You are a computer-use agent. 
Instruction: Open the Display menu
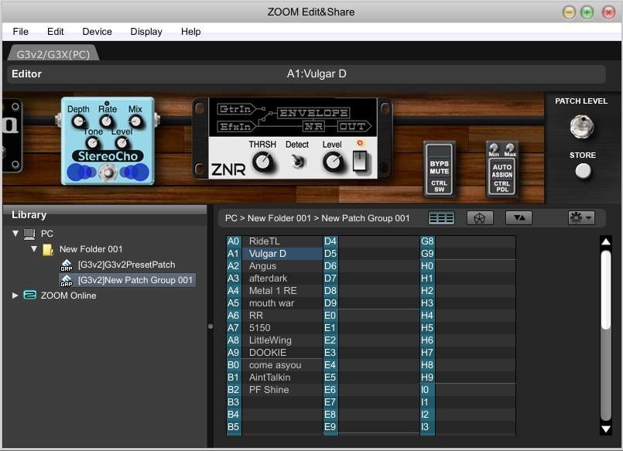pyautogui.click(x=146, y=32)
